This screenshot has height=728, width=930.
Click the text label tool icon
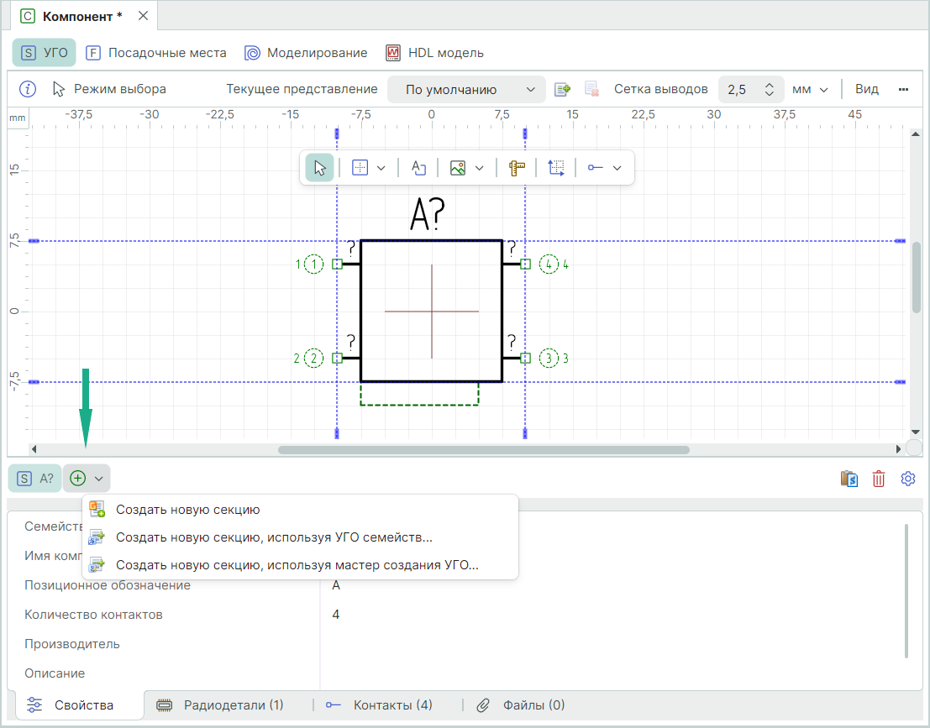click(x=418, y=168)
